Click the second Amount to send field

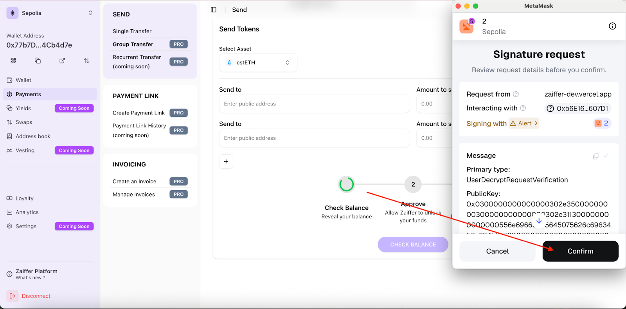434,138
